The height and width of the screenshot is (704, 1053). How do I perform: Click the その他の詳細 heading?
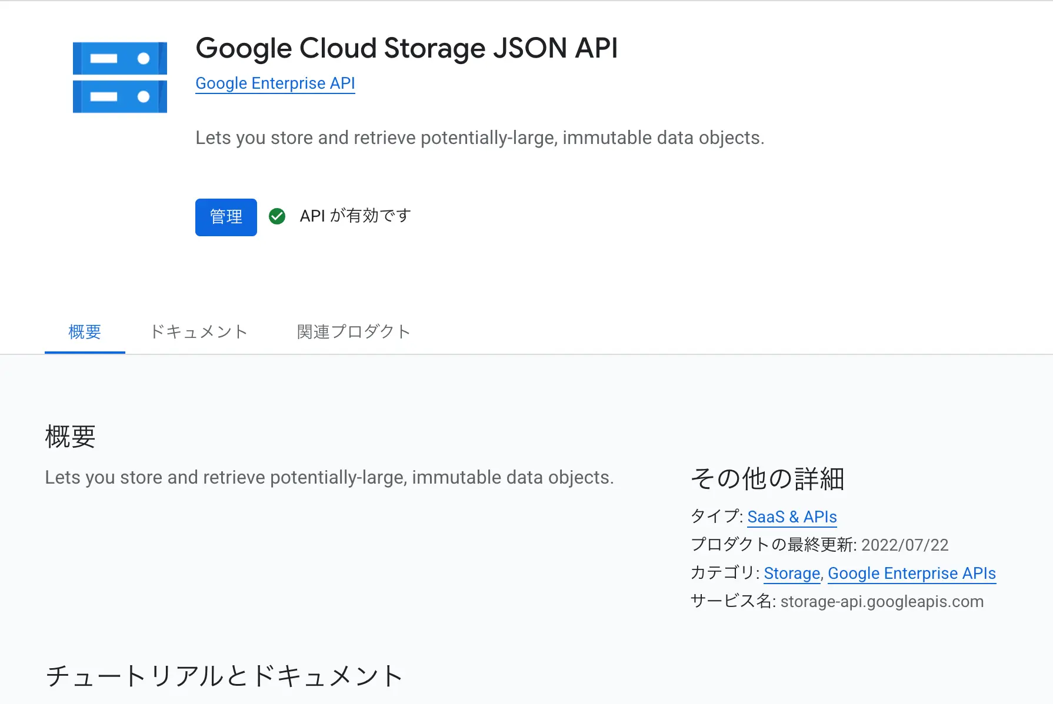coord(767,478)
